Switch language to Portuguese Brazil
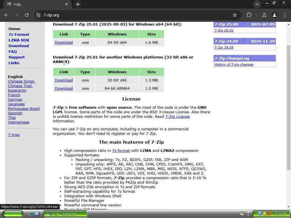This screenshot has width=291, height=218. click(24, 109)
